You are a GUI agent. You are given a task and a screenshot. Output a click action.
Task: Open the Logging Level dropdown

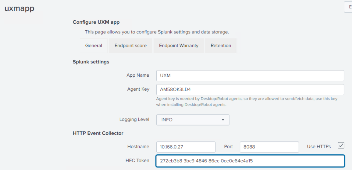pyautogui.click(x=193, y=120)
